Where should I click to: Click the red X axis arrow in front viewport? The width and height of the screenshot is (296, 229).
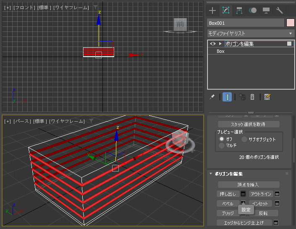[x=134, y=55]
